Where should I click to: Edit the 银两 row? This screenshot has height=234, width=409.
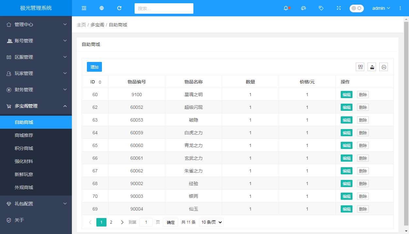347,196
